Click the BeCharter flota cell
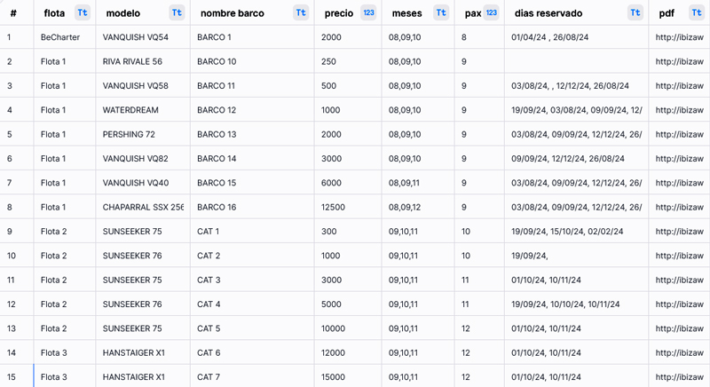 point(60,37)
